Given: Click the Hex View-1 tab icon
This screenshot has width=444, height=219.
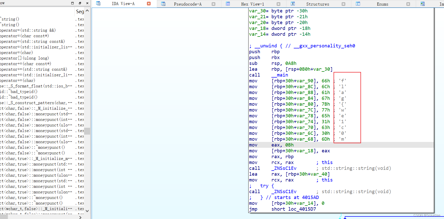Looking at the screenshot, I should pos(228,4).
